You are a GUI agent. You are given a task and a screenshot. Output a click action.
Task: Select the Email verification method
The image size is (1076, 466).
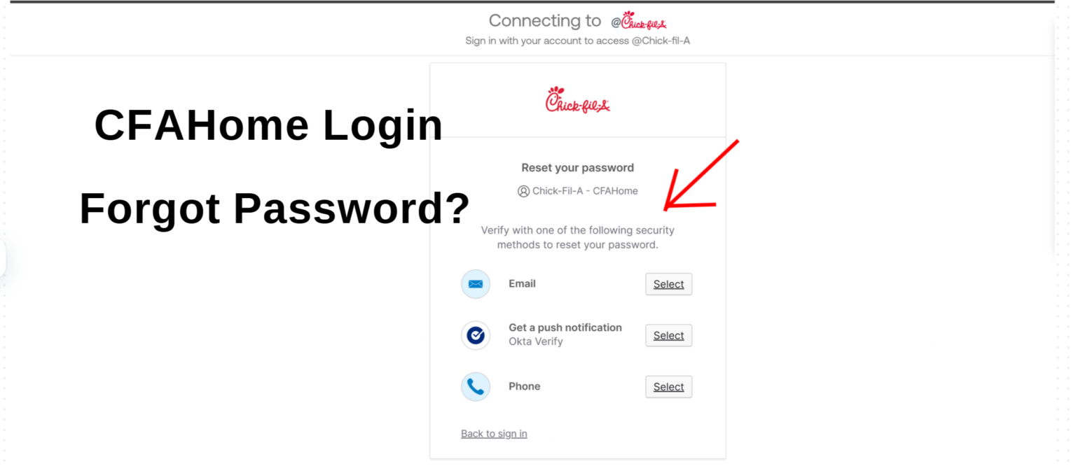pos(668,284)
